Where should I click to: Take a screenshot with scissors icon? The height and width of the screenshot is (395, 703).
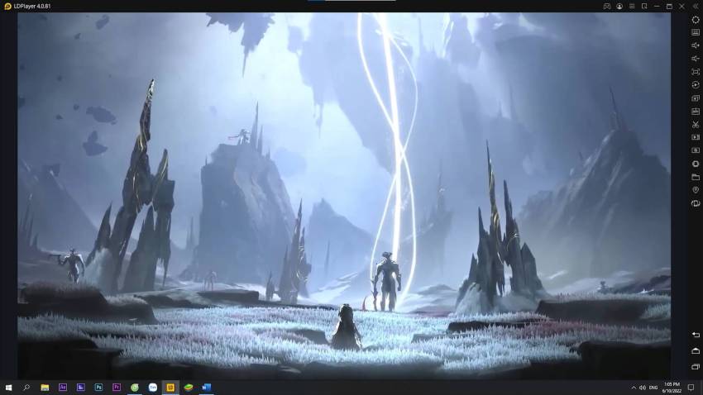coord(696,124)
